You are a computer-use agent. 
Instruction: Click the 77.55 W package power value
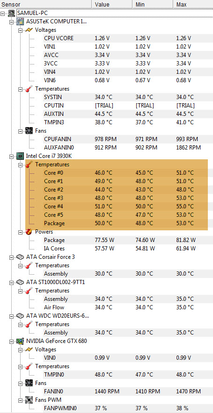[104, 240]
